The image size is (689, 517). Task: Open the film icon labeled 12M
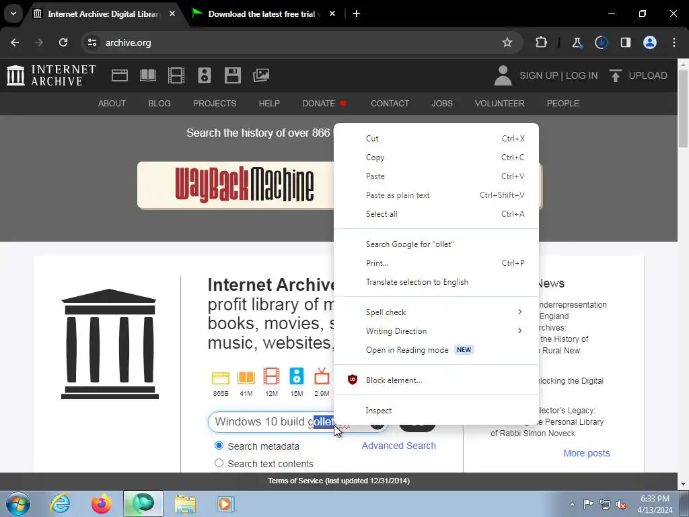coord(271,377)
